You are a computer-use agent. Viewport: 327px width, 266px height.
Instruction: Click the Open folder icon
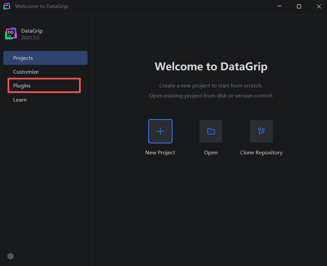(211, 131)
